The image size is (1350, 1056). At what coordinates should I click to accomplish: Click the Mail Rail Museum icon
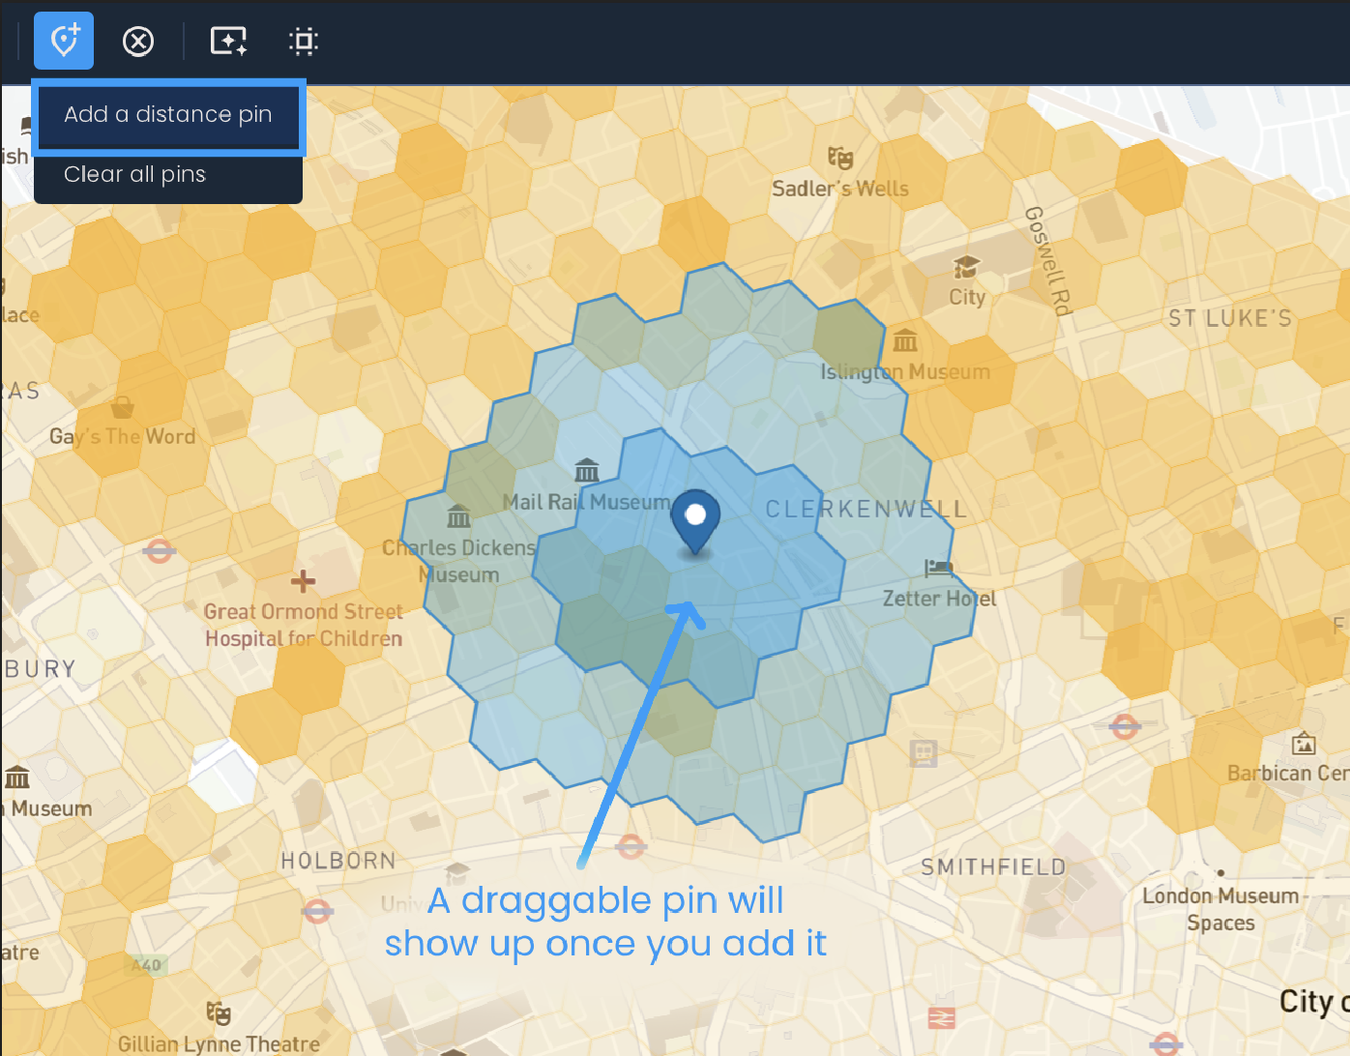click(587, 470)
